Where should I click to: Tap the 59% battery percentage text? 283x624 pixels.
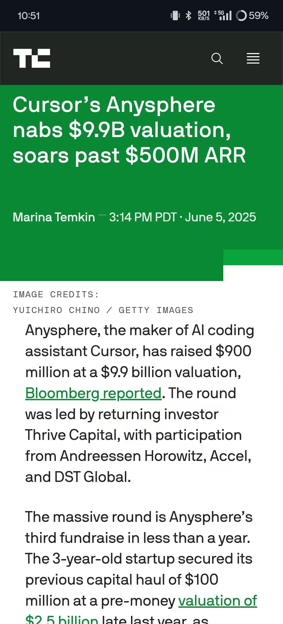click(258, 15)
